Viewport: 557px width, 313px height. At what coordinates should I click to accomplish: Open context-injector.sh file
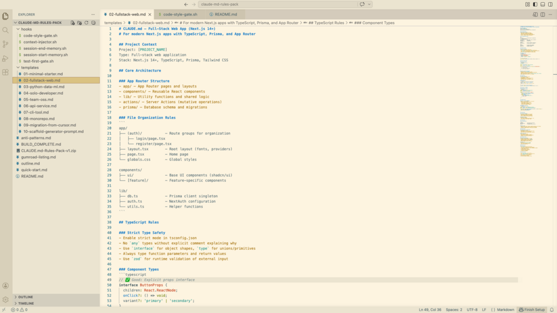[40, 42]
